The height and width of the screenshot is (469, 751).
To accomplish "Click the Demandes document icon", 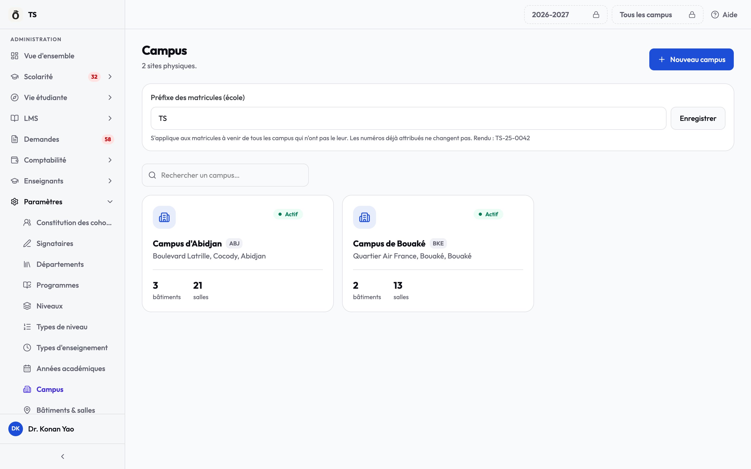I will click(15, 139).
